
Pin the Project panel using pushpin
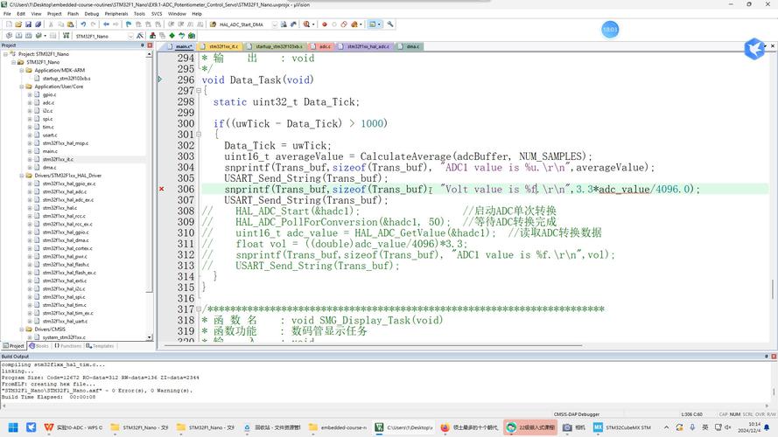pos(144,45)
